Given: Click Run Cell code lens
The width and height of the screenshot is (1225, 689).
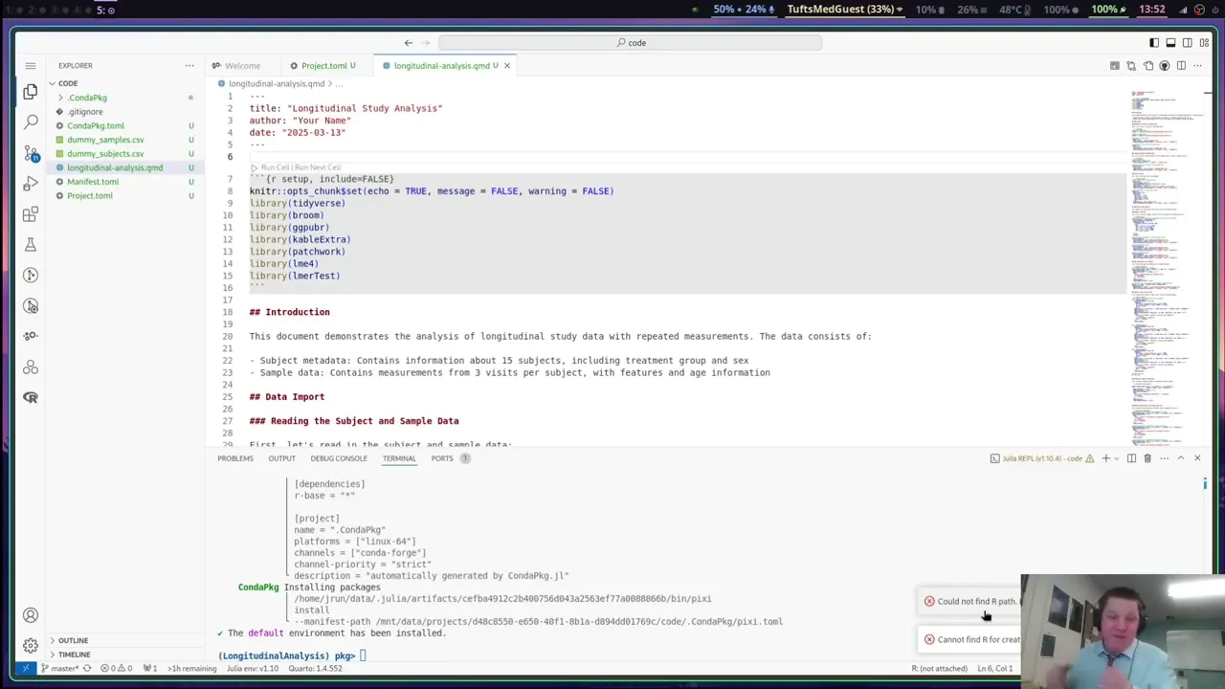Looking at the screenshot, I should (276, 167).
